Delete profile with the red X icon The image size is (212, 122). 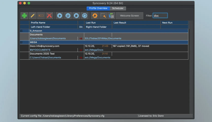49,16
